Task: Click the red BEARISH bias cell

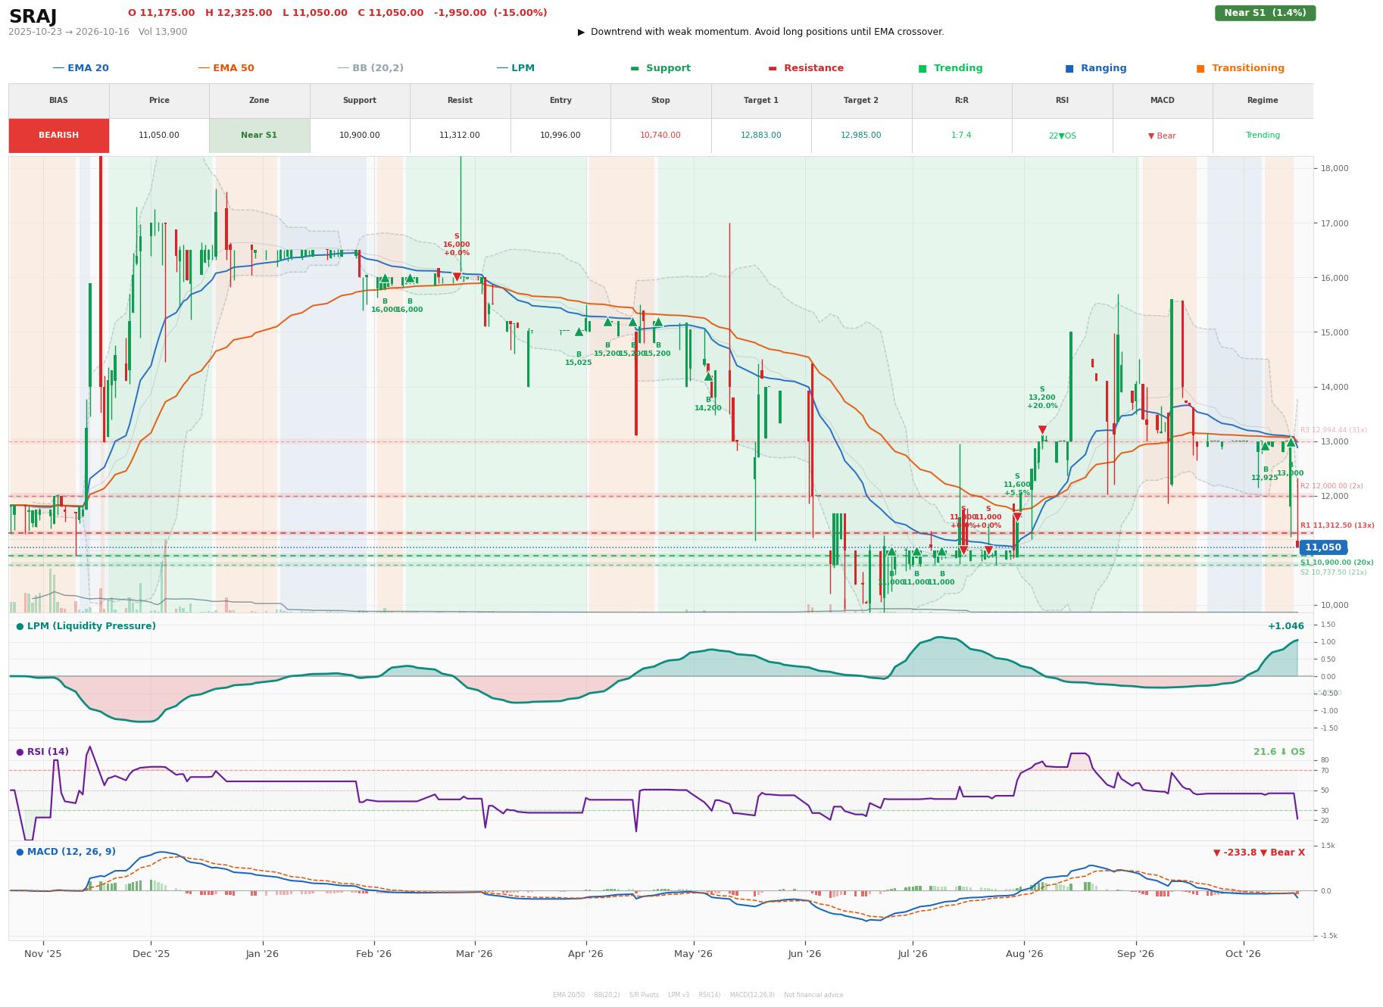Action: (x=59, y=136)
